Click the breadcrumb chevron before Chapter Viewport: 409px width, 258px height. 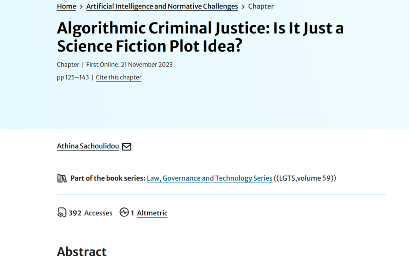tap(243, 7)
